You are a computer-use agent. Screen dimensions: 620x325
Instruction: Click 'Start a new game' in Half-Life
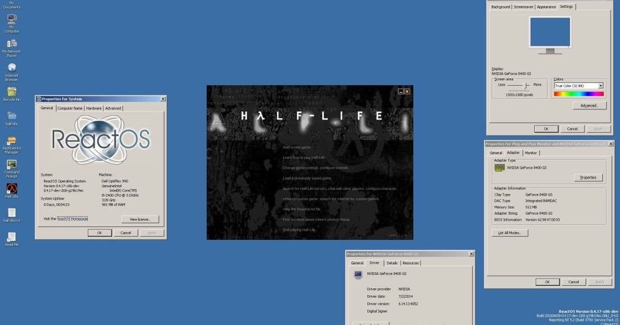pyautogui.click(x=297, y=148)
